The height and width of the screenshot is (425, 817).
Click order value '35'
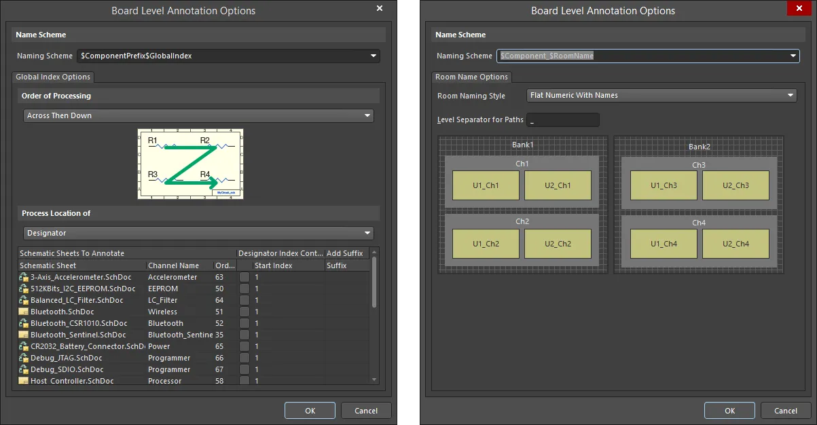pos(219,335)
